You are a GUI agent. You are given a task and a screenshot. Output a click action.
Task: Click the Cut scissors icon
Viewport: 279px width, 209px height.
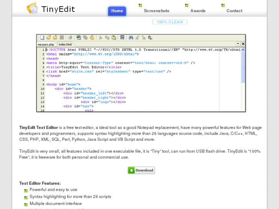tap(101, 38)
